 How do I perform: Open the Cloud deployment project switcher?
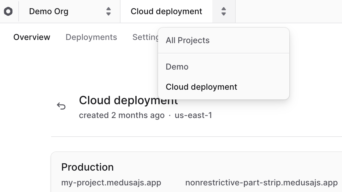tap(166, 11)
